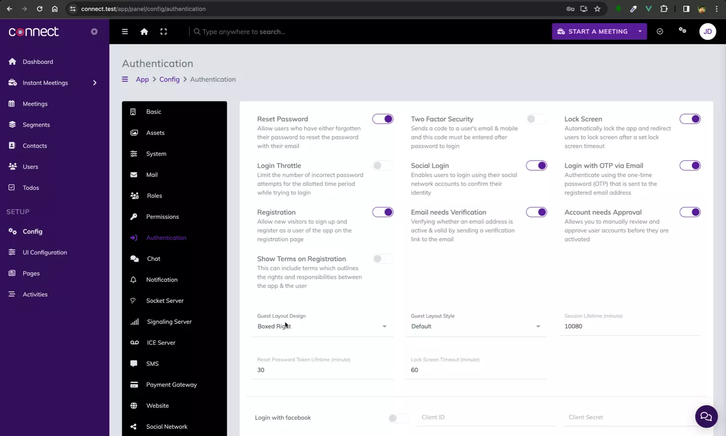Click the sidebar pin circle icon
The height and width of the screenshot is (436, 726).
(94, 31)
